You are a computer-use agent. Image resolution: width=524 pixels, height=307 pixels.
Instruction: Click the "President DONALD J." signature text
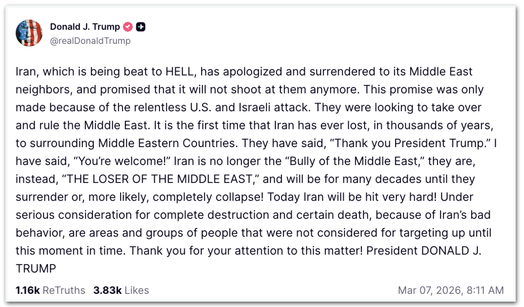tap(424, 250)
